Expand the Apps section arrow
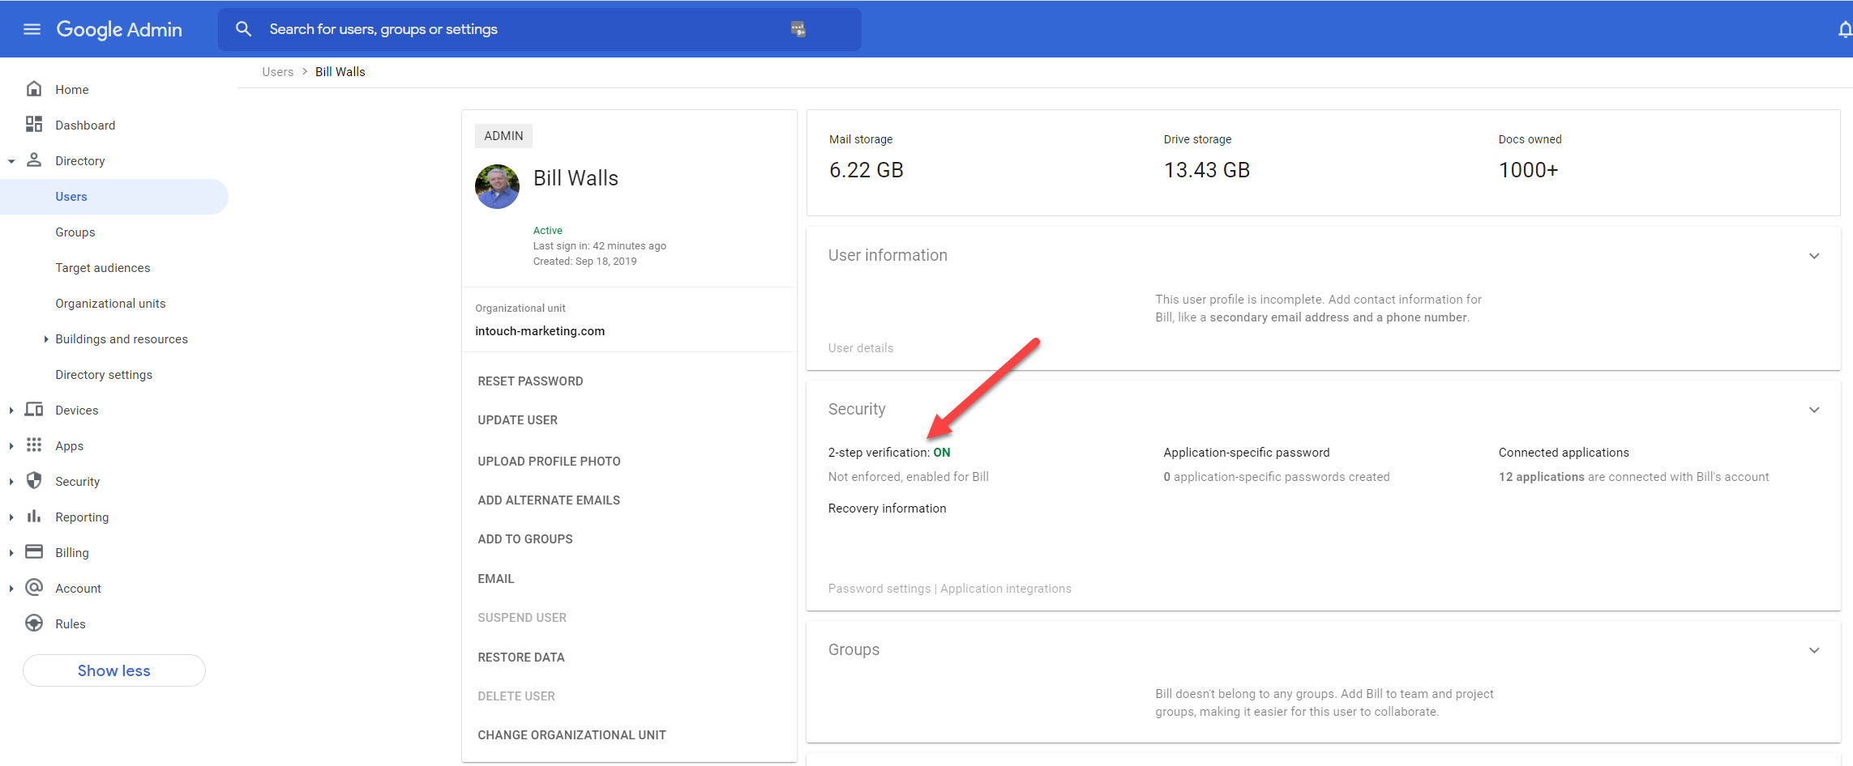This screenshot has height=766, width=1853. coord(11,446)
